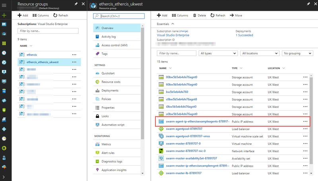The width and height of the screenshot is (318, 181).
Task: Open the ellipsis menu for ethercis_ethercis_ukwest group
Action: pos(74,62)
